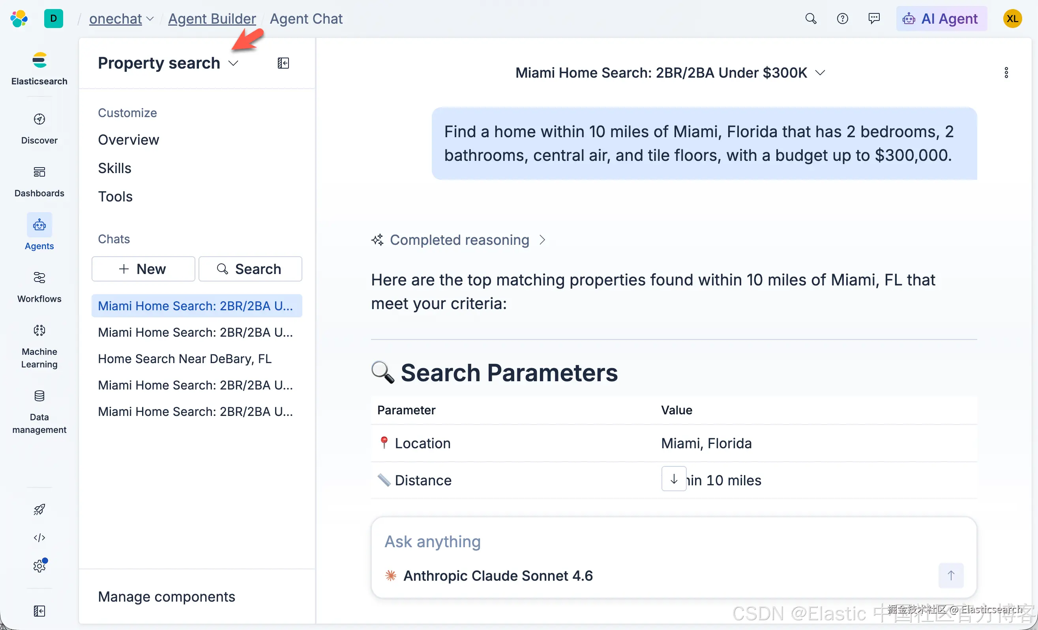Open the Property search agent dropdown
Image resolution: width=1038 pixels, height=630 pixels.
tap(233, 63)
